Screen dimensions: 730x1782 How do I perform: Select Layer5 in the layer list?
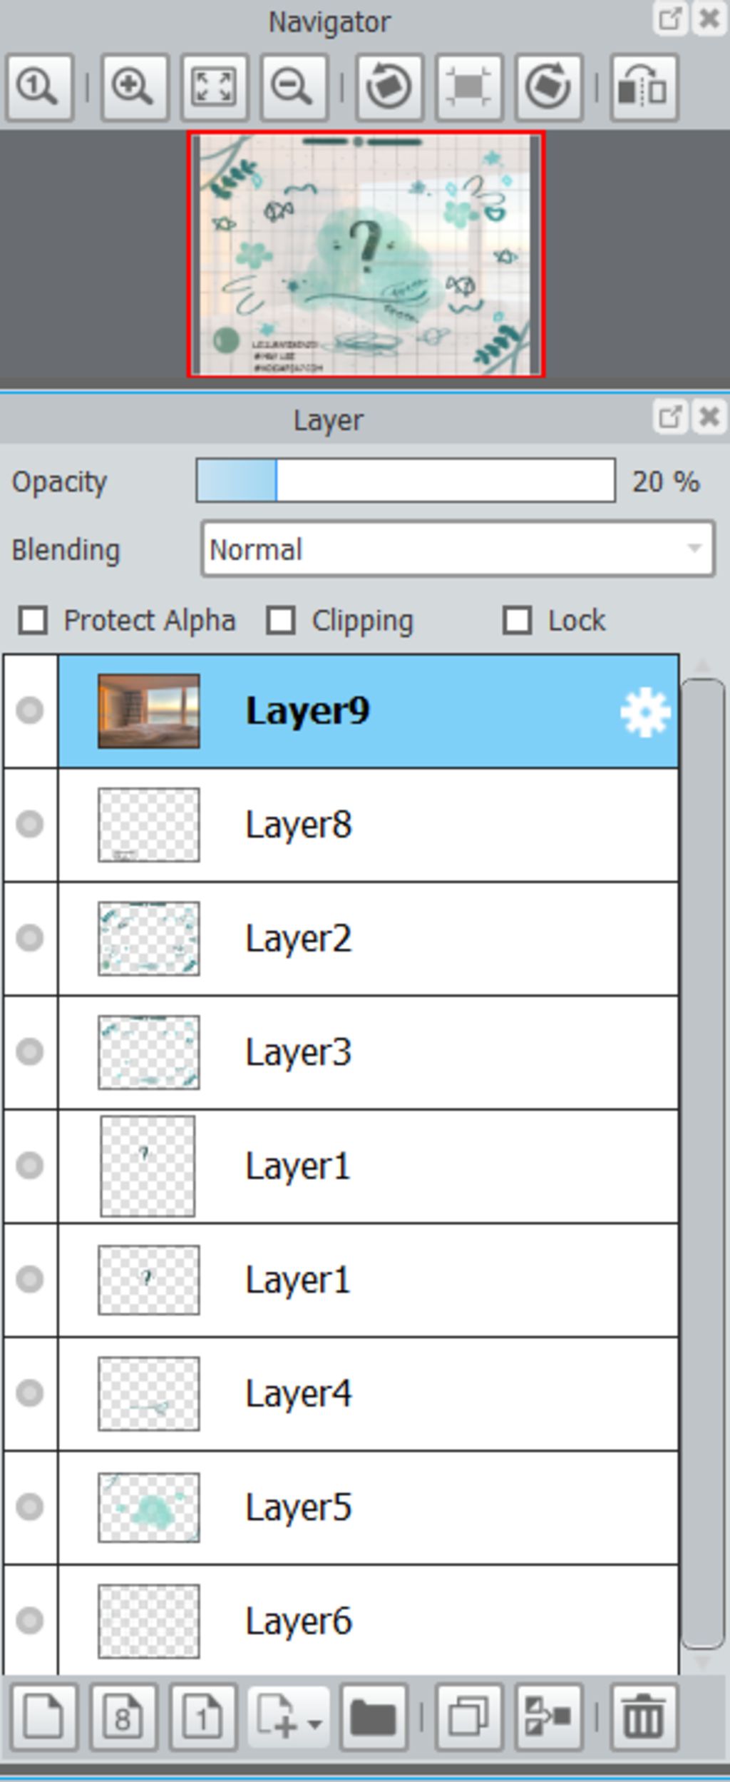(x=368, y=1507)
